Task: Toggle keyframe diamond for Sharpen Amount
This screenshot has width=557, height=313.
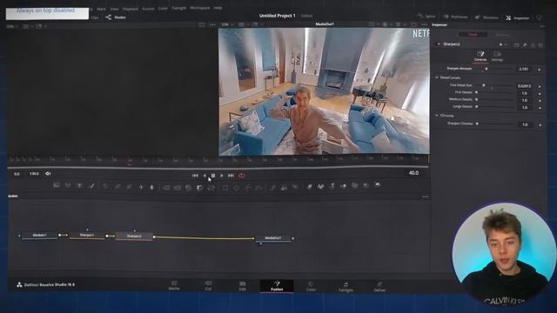Action: pos(540,70)
